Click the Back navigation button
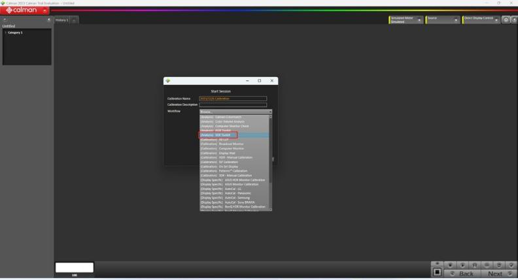 tap(462, 273)
